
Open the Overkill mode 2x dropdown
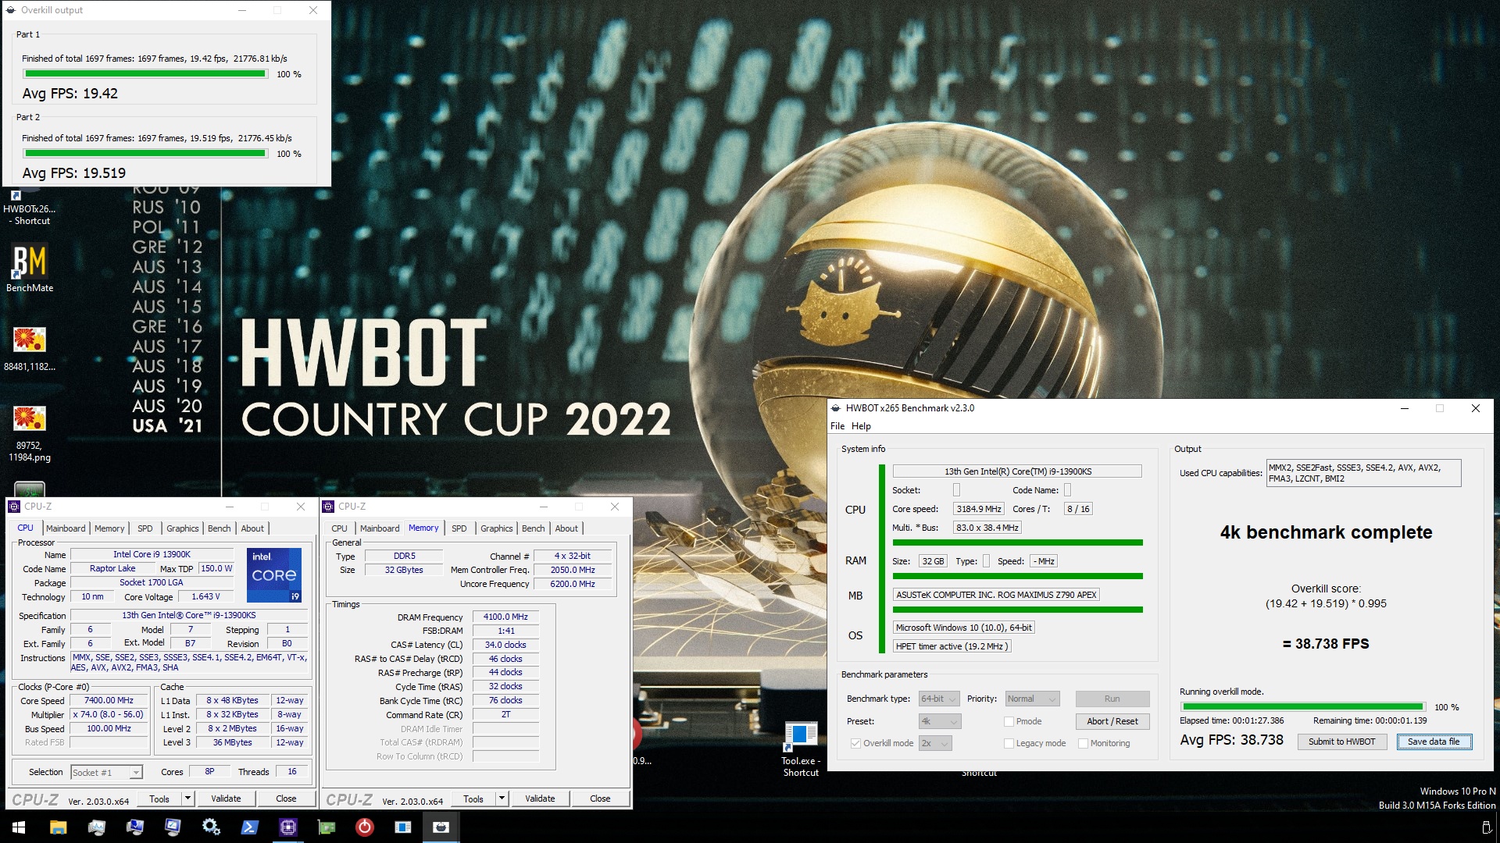(x=935, y=743)
